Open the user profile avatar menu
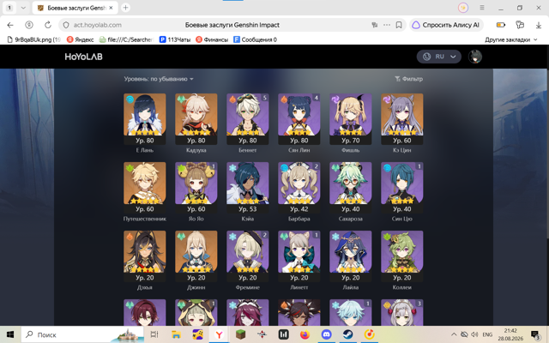 tap(475, 57)
